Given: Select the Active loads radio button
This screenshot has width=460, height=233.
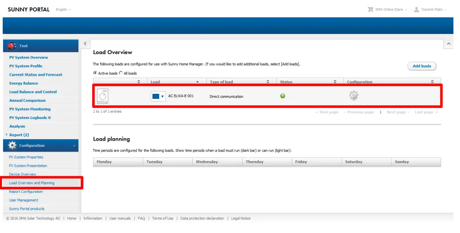Looking at the screenshot, I should click(96, 73).
